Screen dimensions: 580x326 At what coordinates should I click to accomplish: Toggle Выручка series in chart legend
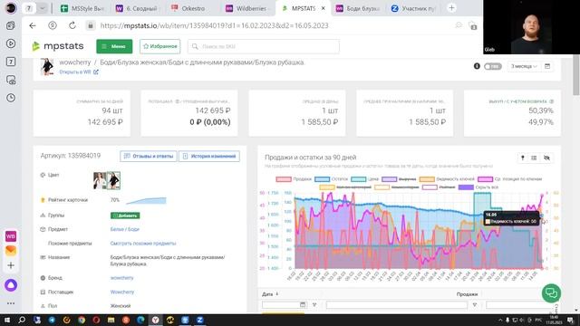click(399, 179)
